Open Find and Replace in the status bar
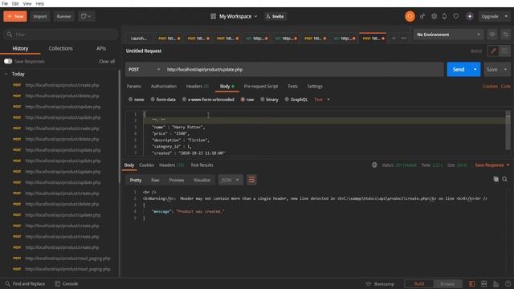Screen dimensions: 514x289 pyautogui.click(x=25, y=283)
